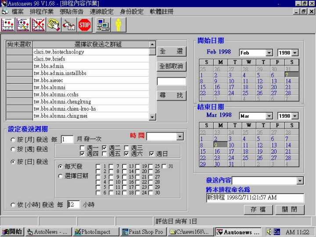Select the 按[月]發送 radio button
The height and width of the screenshot is (237, 316).
[x=13, y=140]
